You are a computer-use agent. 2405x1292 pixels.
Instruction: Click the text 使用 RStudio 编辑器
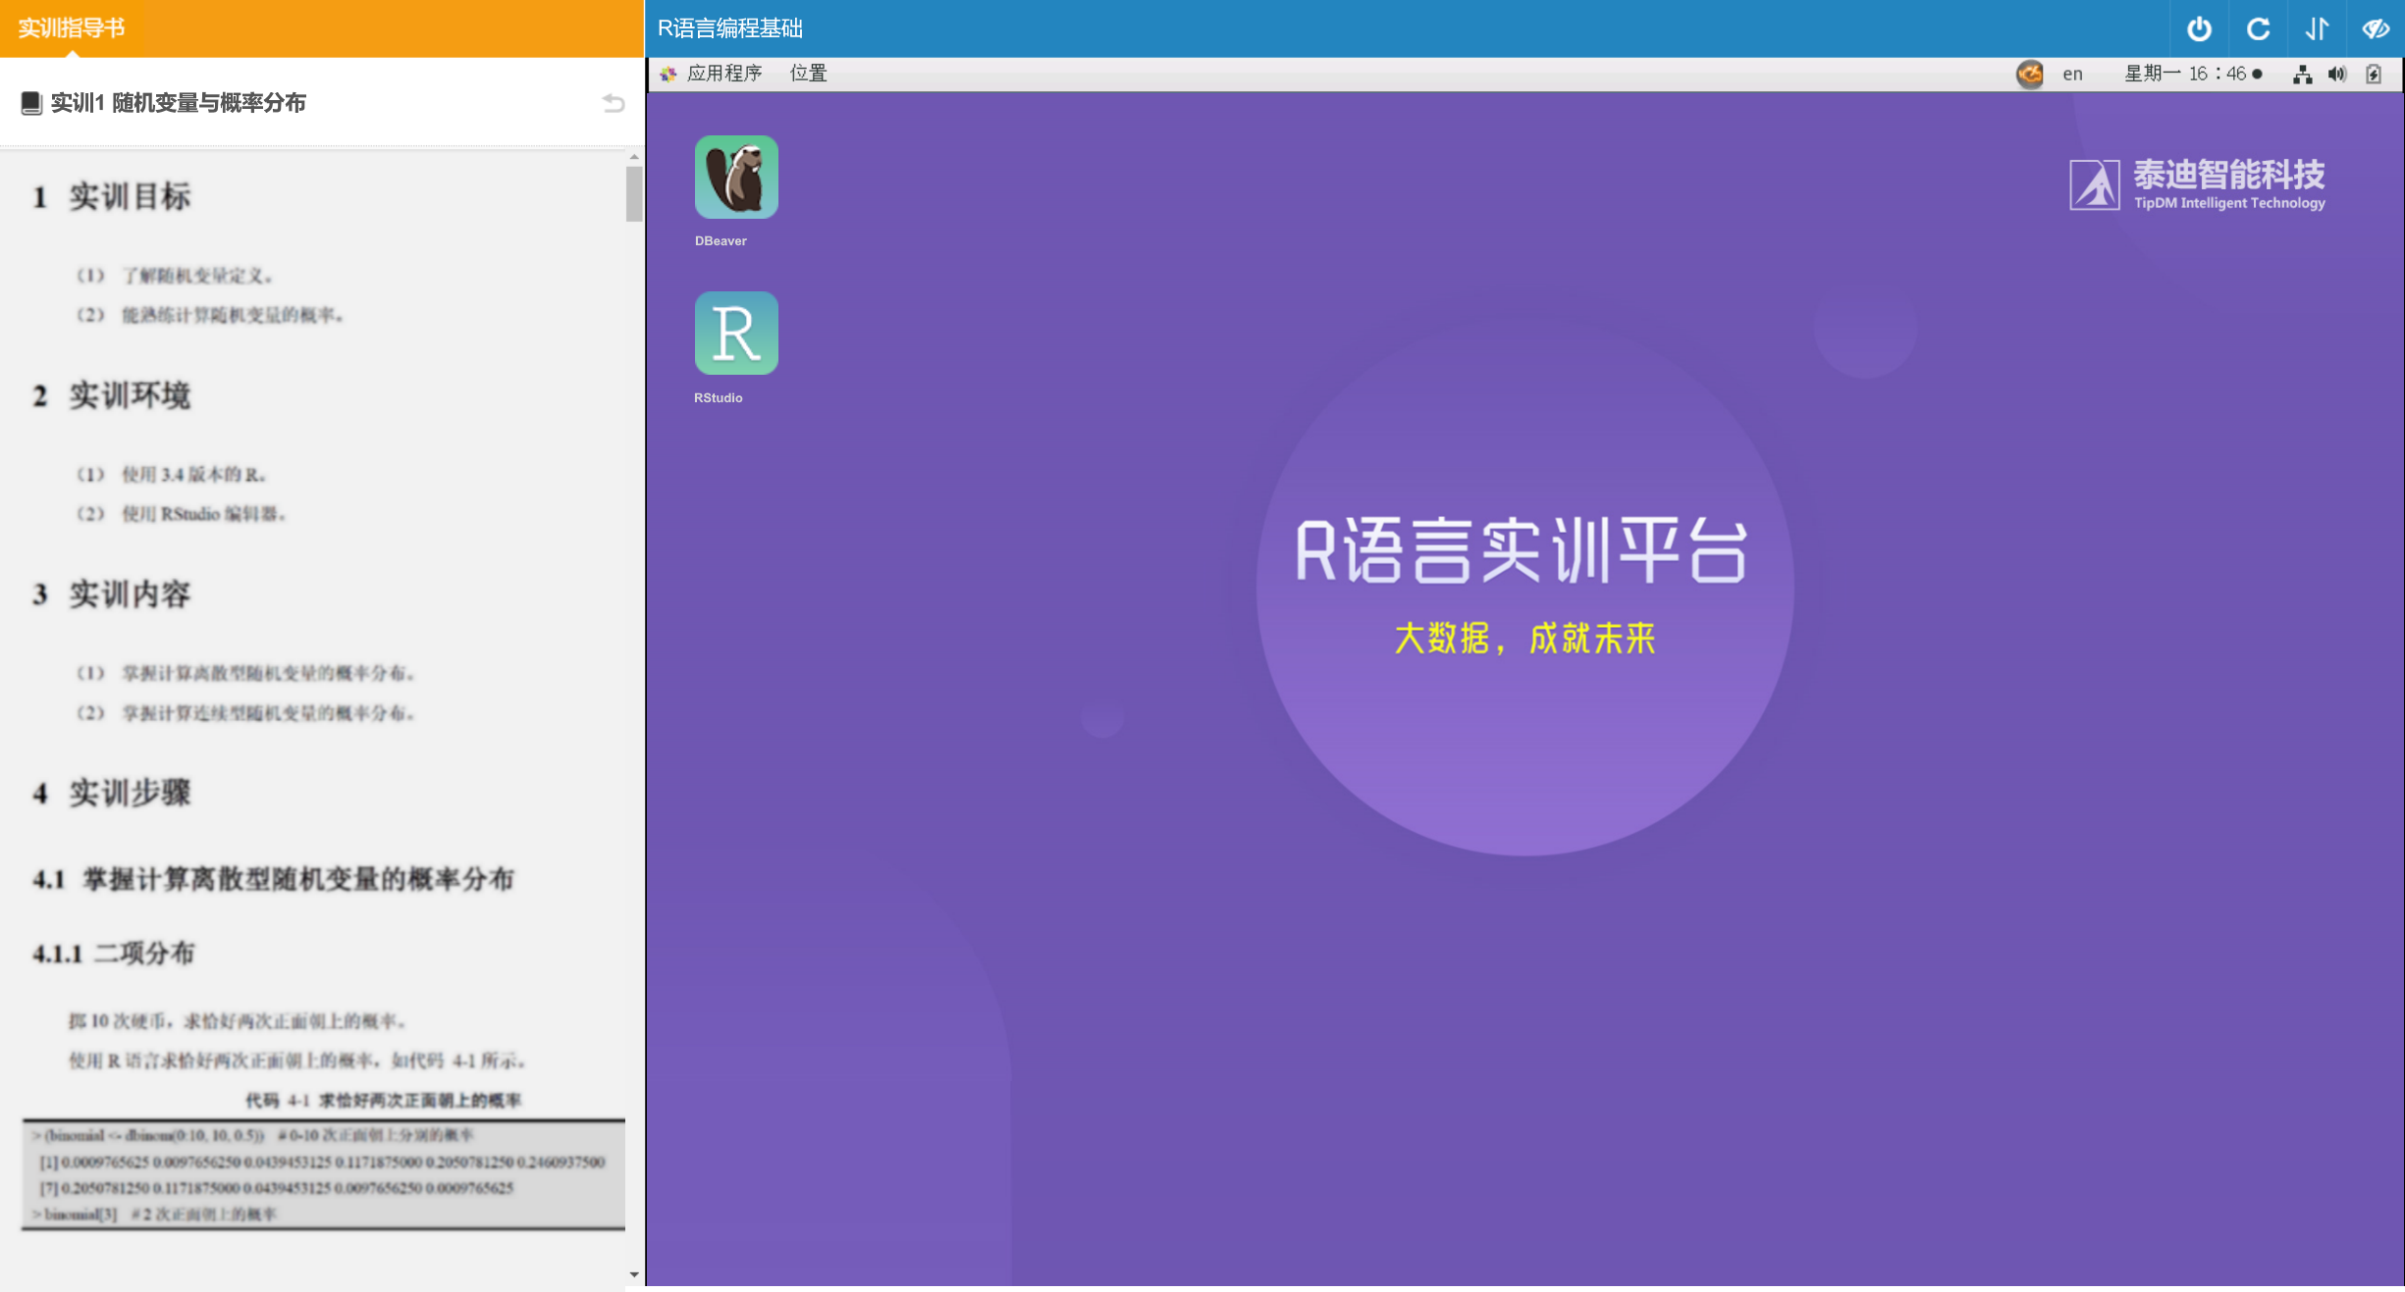pyautogui.click(x=203, y=514)
